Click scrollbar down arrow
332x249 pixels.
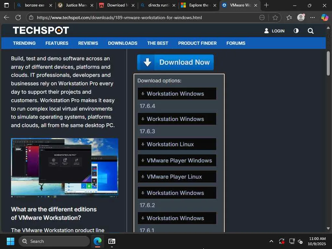pos(328,229)
